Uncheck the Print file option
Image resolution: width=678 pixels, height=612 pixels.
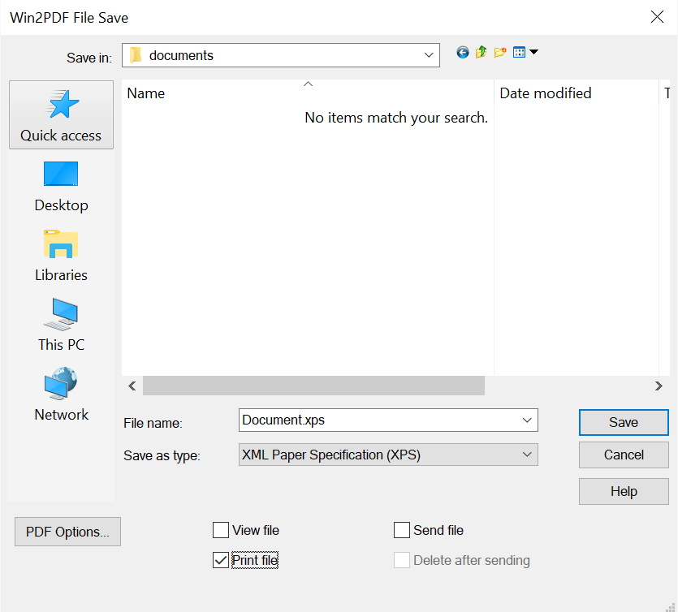[x=220, y=559]
